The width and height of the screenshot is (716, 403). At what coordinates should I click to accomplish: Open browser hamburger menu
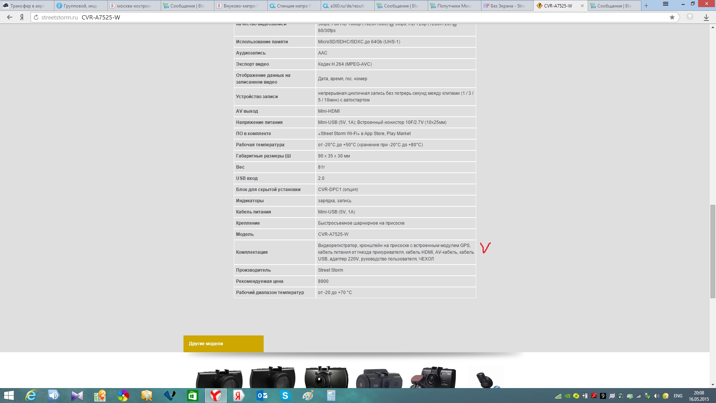coord(665,4)
